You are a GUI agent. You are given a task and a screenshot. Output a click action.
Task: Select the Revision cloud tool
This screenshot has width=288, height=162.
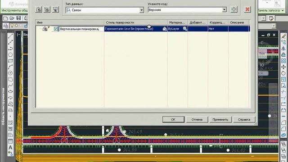(10, 79)
